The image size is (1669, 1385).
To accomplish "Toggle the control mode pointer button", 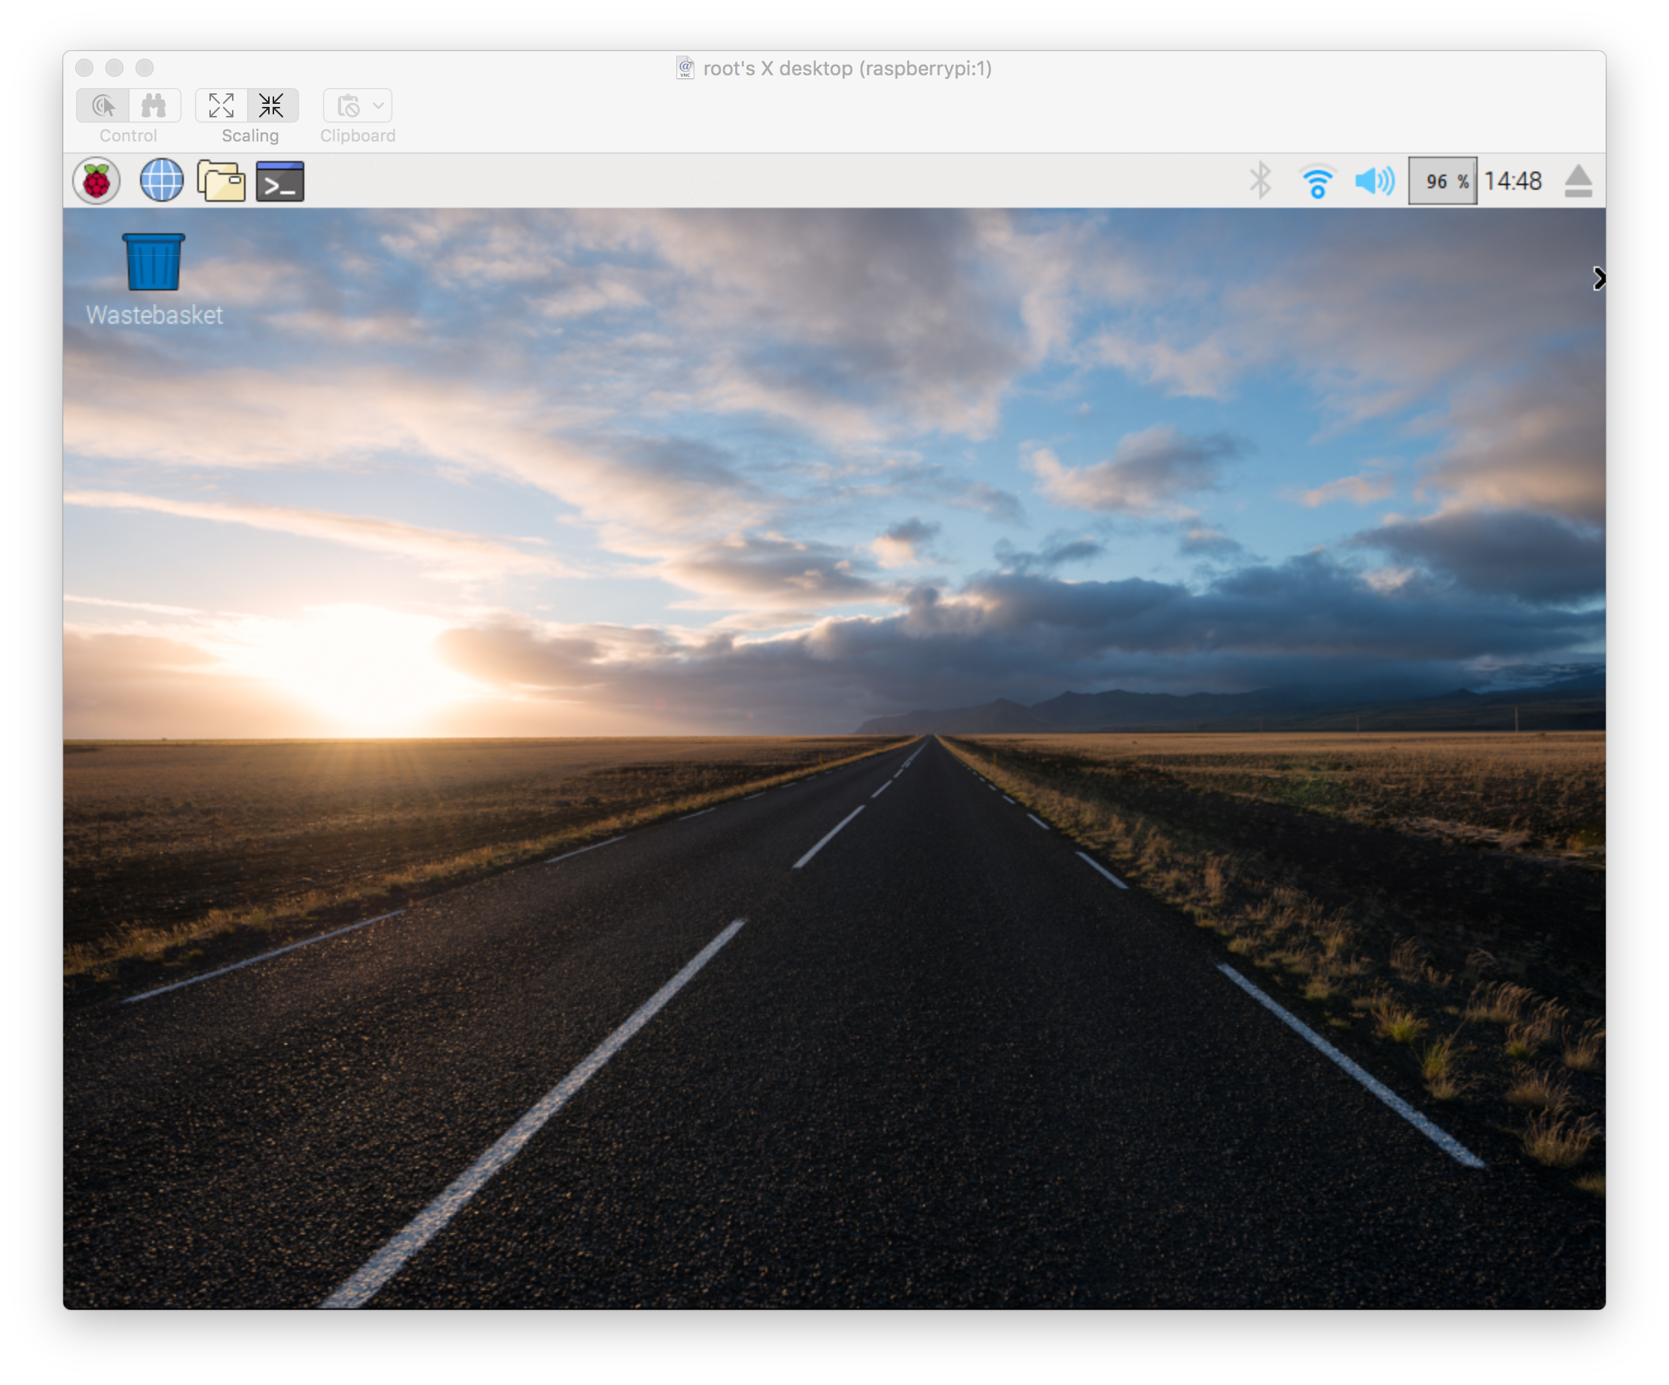I will [x=102, y=105].
